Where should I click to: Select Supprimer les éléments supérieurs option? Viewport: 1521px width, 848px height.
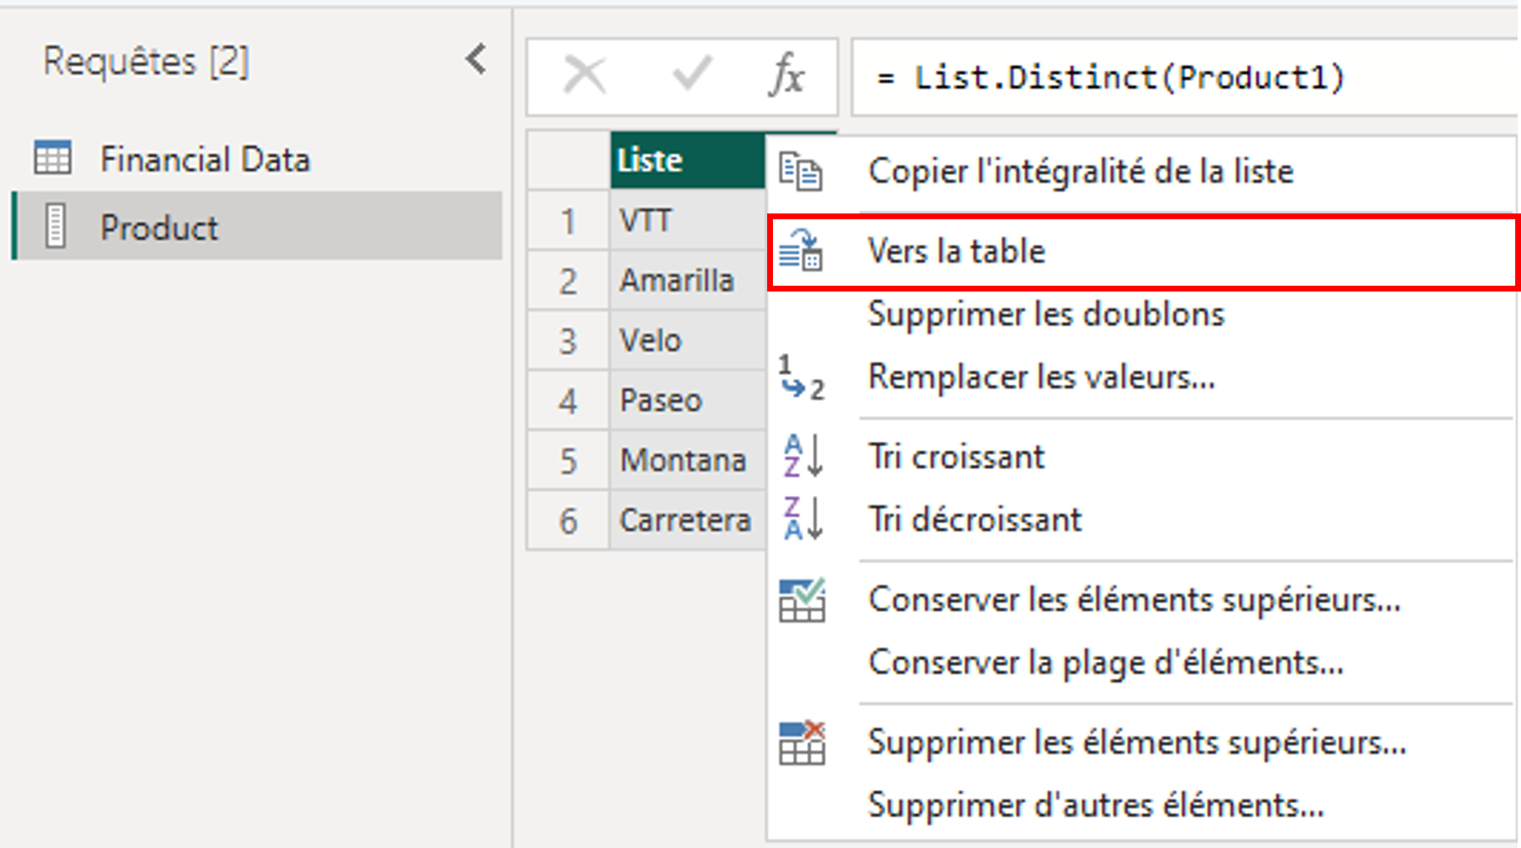pyautogui.click(x=1136, y=743)
